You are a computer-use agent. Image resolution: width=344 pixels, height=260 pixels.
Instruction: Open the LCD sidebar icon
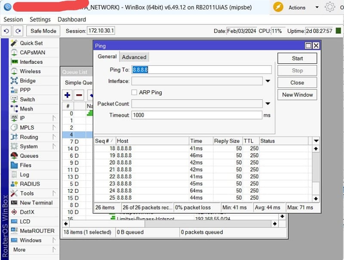pos(14,221)
